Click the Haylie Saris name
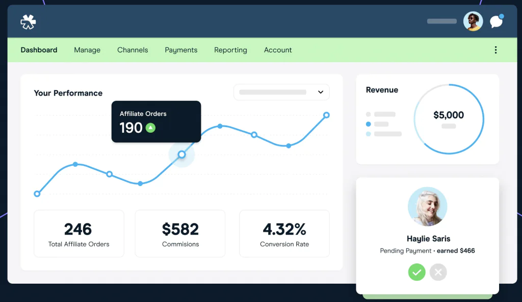The height and width of the screenshot is (302, 522). coord(428,238)
